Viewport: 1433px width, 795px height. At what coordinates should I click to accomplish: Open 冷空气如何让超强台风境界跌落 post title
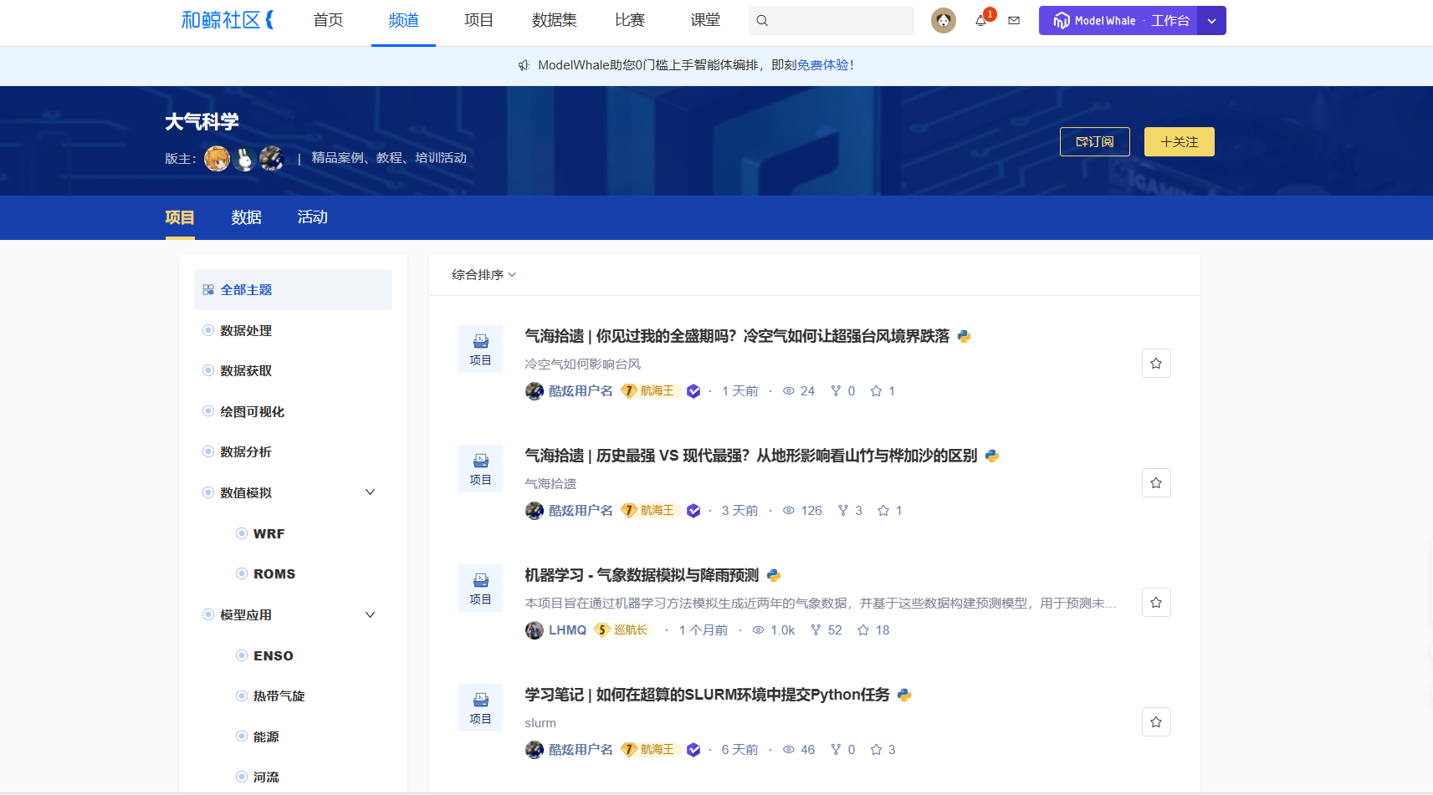(x=737, y=336)
